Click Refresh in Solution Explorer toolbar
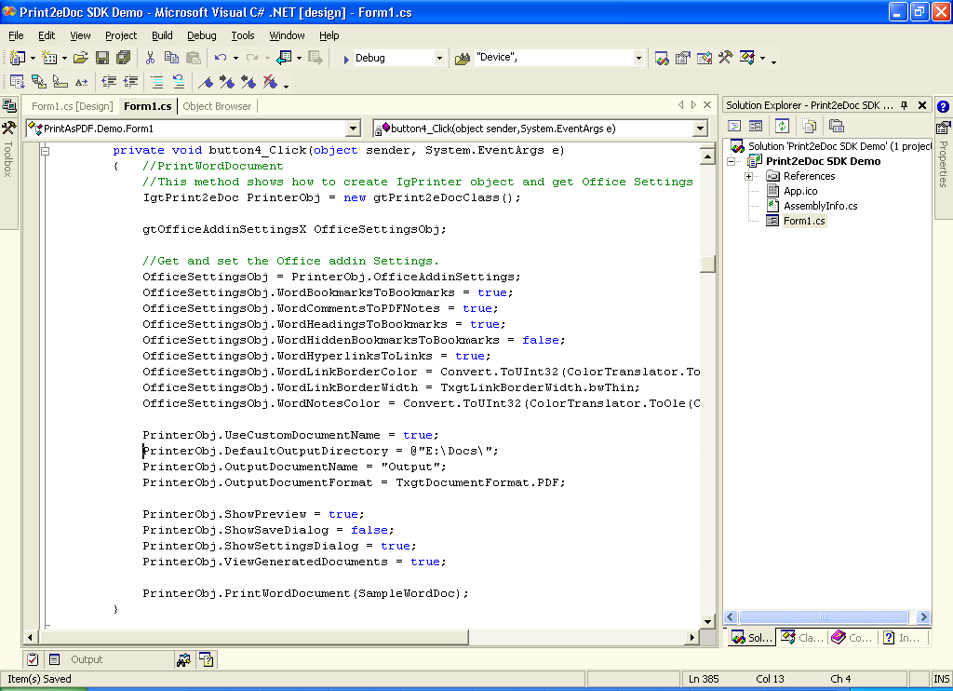This screenshot has height=691, width=953. tap(782, 126)
